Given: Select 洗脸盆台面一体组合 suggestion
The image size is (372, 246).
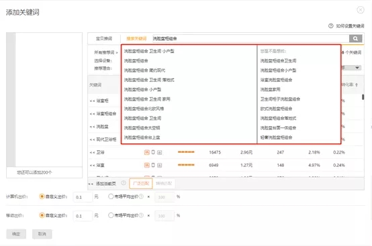Looking at the screenshot, I should 278,128.
